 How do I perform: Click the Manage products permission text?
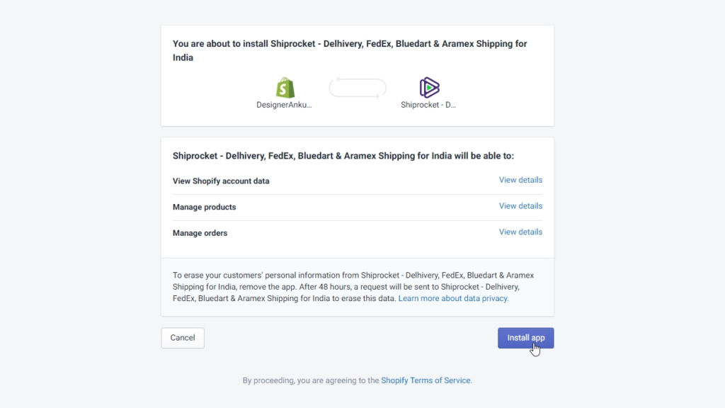(205, 207)
